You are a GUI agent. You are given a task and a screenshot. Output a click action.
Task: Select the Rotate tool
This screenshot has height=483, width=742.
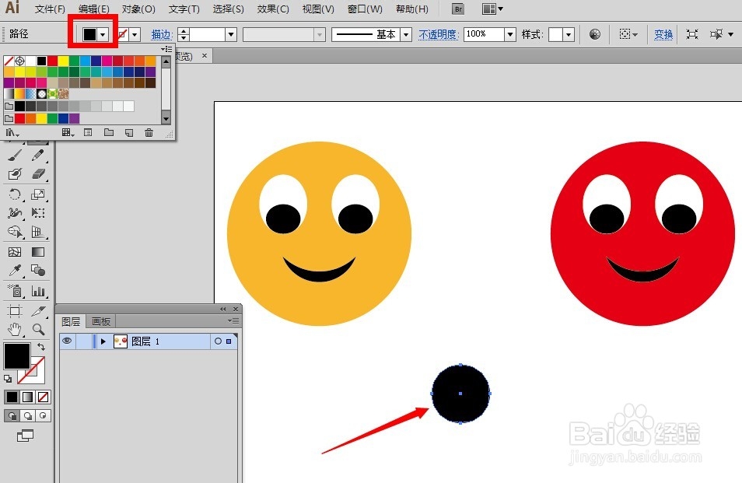tap(15, 194)
